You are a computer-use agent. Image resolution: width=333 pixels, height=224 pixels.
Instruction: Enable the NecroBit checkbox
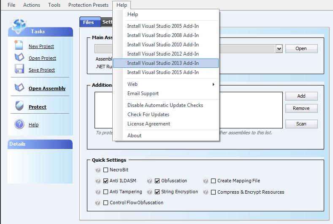(x=106, y=170)
